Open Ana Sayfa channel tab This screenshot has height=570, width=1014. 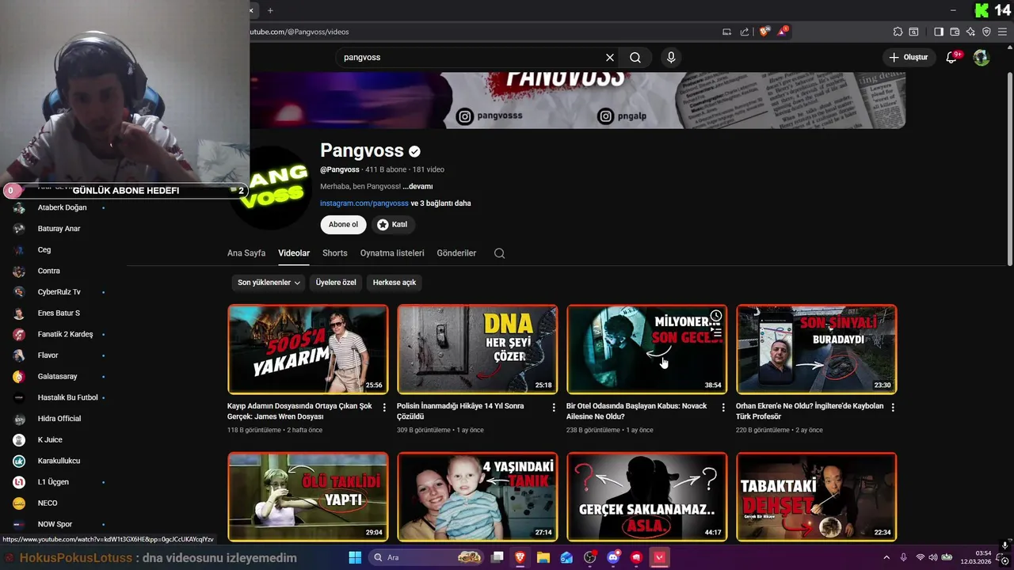246,253
